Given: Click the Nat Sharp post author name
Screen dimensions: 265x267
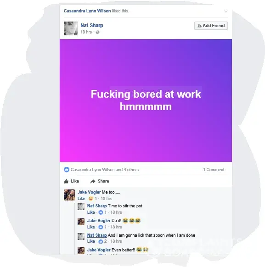Looking at the screenshot, I should (92, 25).
